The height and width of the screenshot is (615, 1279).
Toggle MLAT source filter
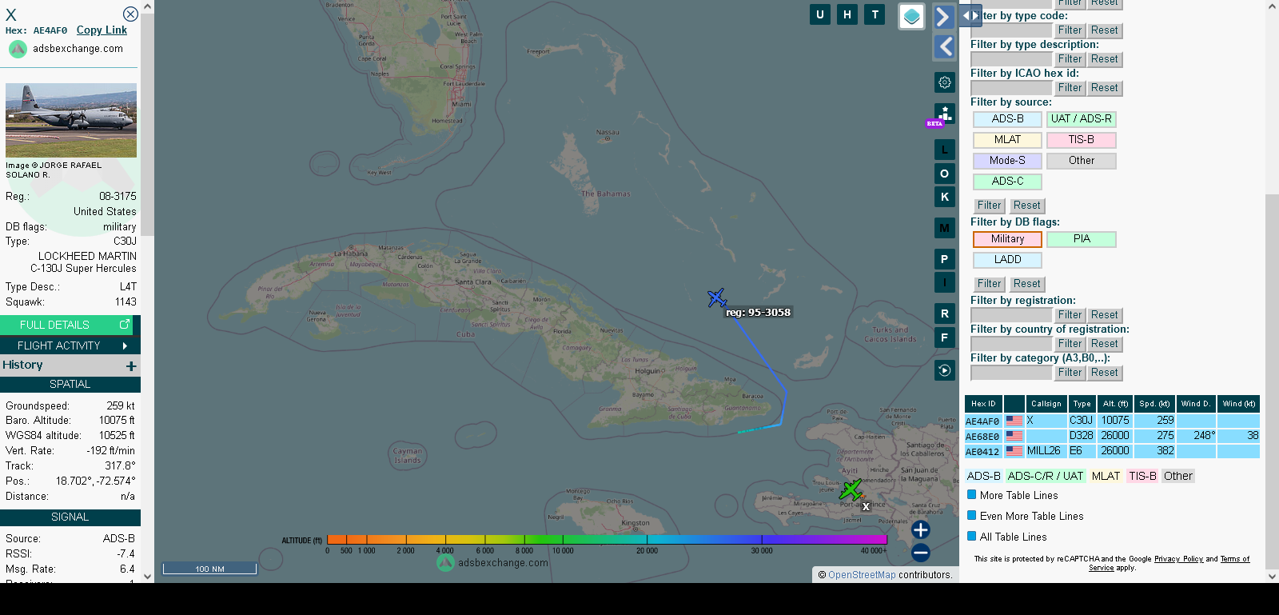1007,140
